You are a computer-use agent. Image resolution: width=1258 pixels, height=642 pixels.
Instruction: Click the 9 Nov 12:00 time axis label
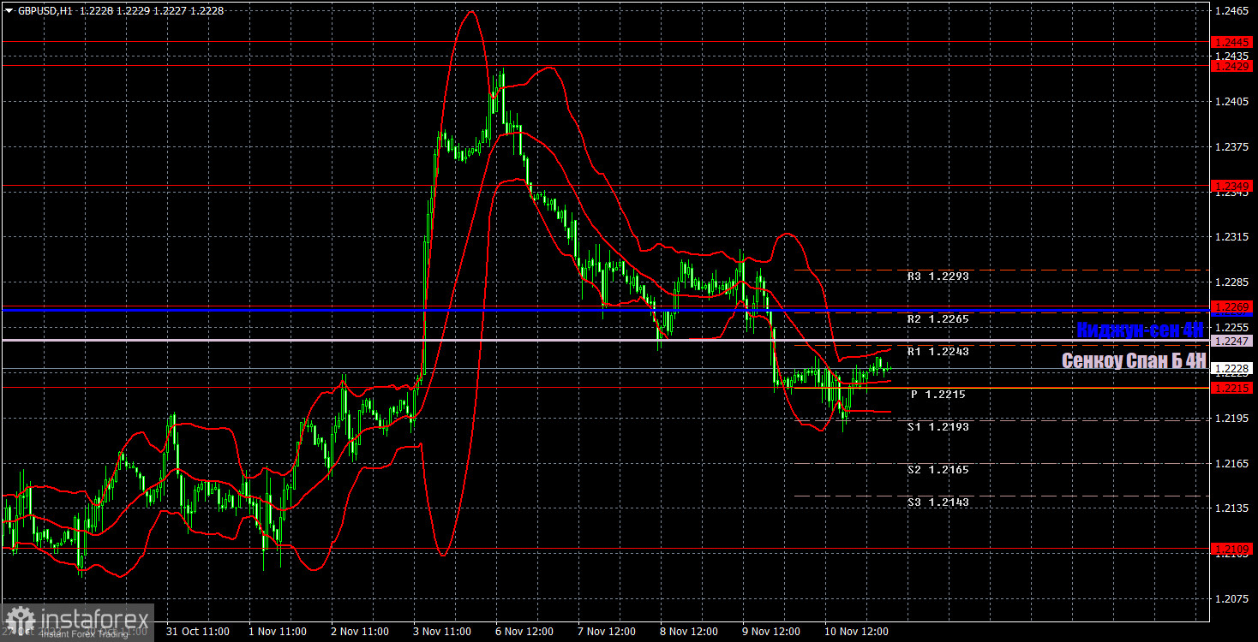(x=770, y=632)
